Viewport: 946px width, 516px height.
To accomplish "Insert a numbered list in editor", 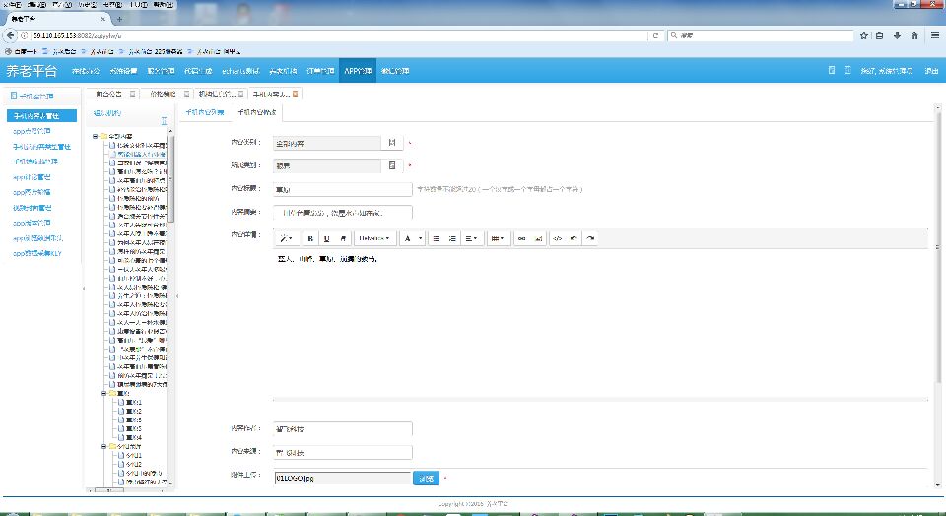I will [x=452, y=238].
